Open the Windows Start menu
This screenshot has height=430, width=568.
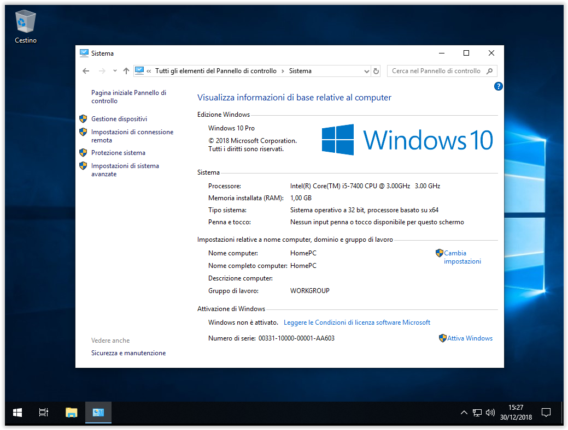click(x=17, y=413)
